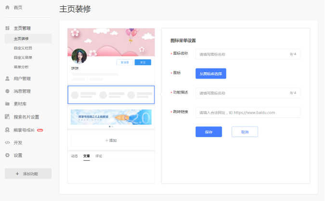Click the grid icon next to 主页管理

point(7,28)
